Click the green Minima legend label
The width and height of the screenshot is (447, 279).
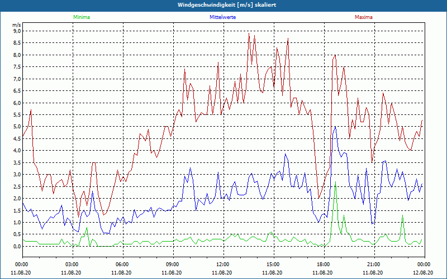[82, 17]
